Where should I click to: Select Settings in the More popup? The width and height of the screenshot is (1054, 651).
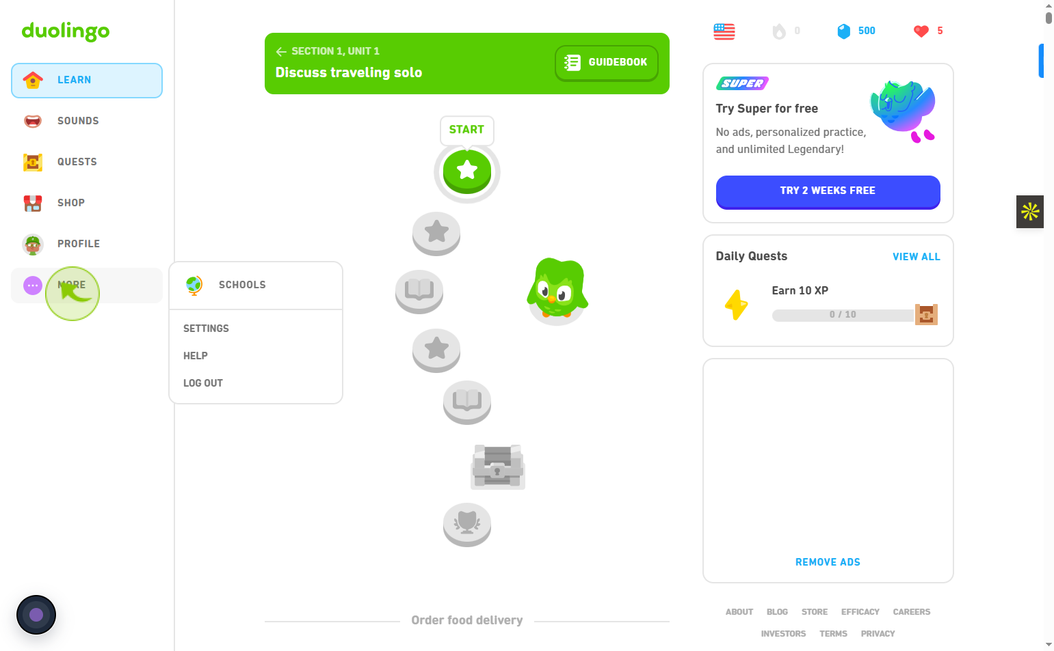click(x=206, y=329)
